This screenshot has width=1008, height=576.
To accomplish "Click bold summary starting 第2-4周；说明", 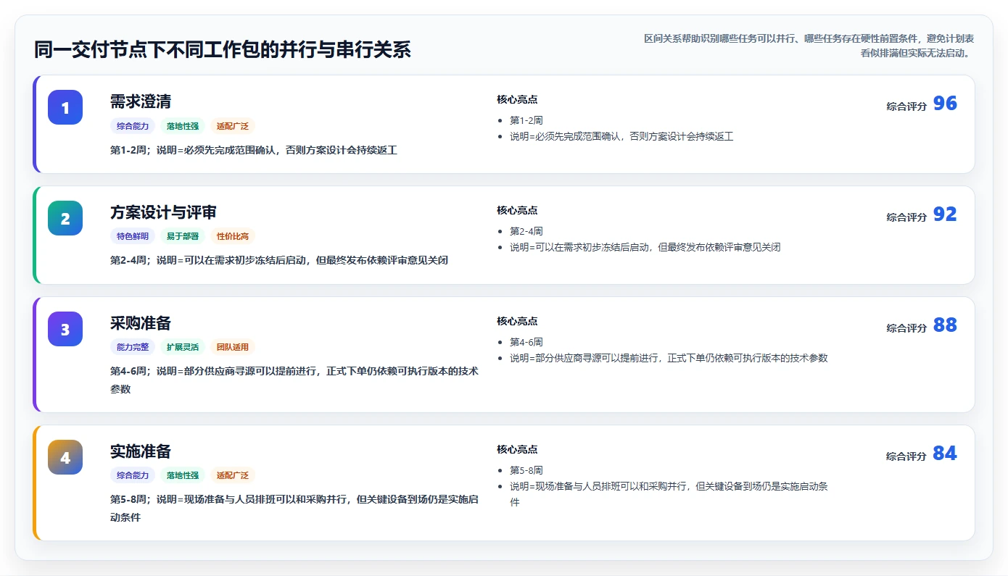I will coord(279,261).
